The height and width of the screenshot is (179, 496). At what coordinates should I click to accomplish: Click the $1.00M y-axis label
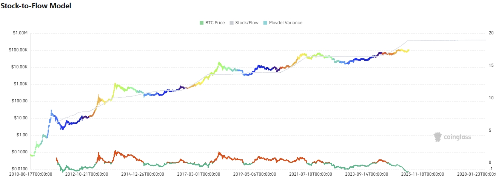click(x=20, y=33)
